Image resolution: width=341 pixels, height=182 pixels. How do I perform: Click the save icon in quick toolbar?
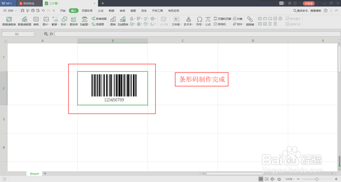23,11
